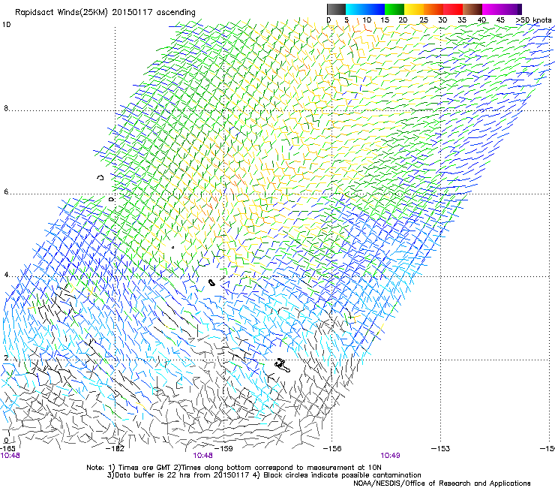Screen dimensions: 555x488
Task: Click the '>50 knots' legend label
Action: coord(533,20)
